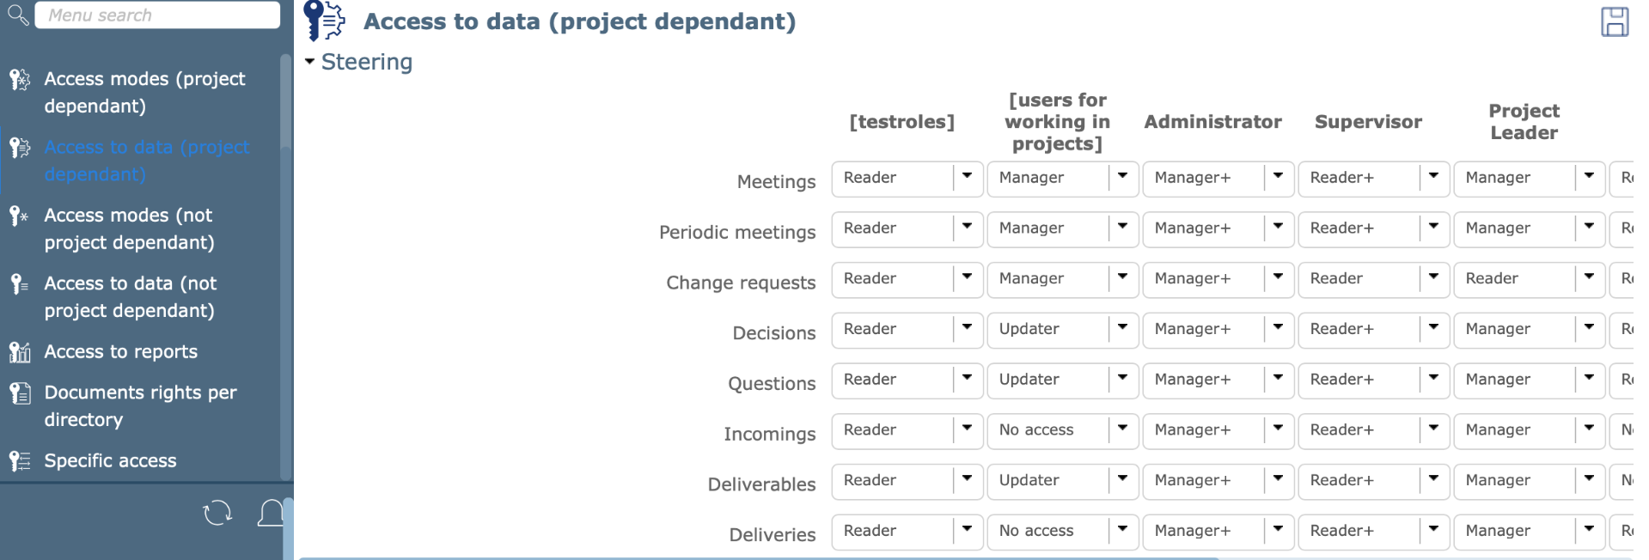
Task: Open the notifications bell icon
Action: (271, 513)
